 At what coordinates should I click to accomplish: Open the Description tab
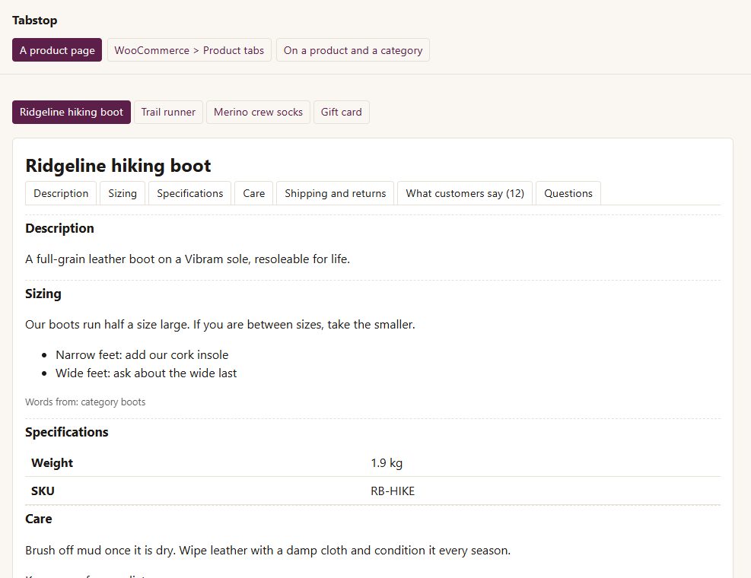[61, 193]
